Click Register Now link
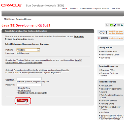The height and width of the screenshot is (120, 126). click(24, 88)
